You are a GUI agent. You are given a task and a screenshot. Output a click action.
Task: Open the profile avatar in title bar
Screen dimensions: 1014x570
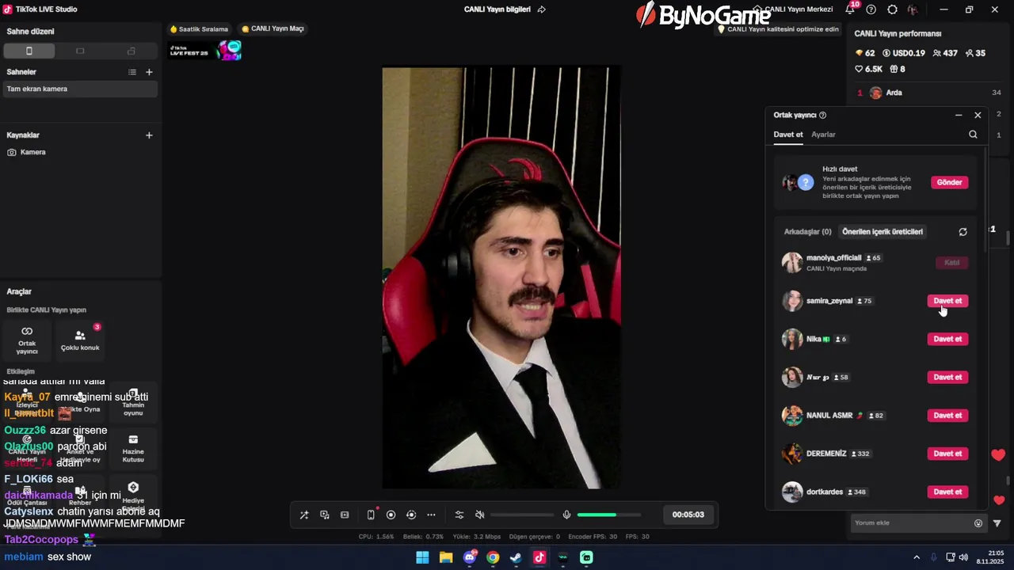[x=913, y=9]
